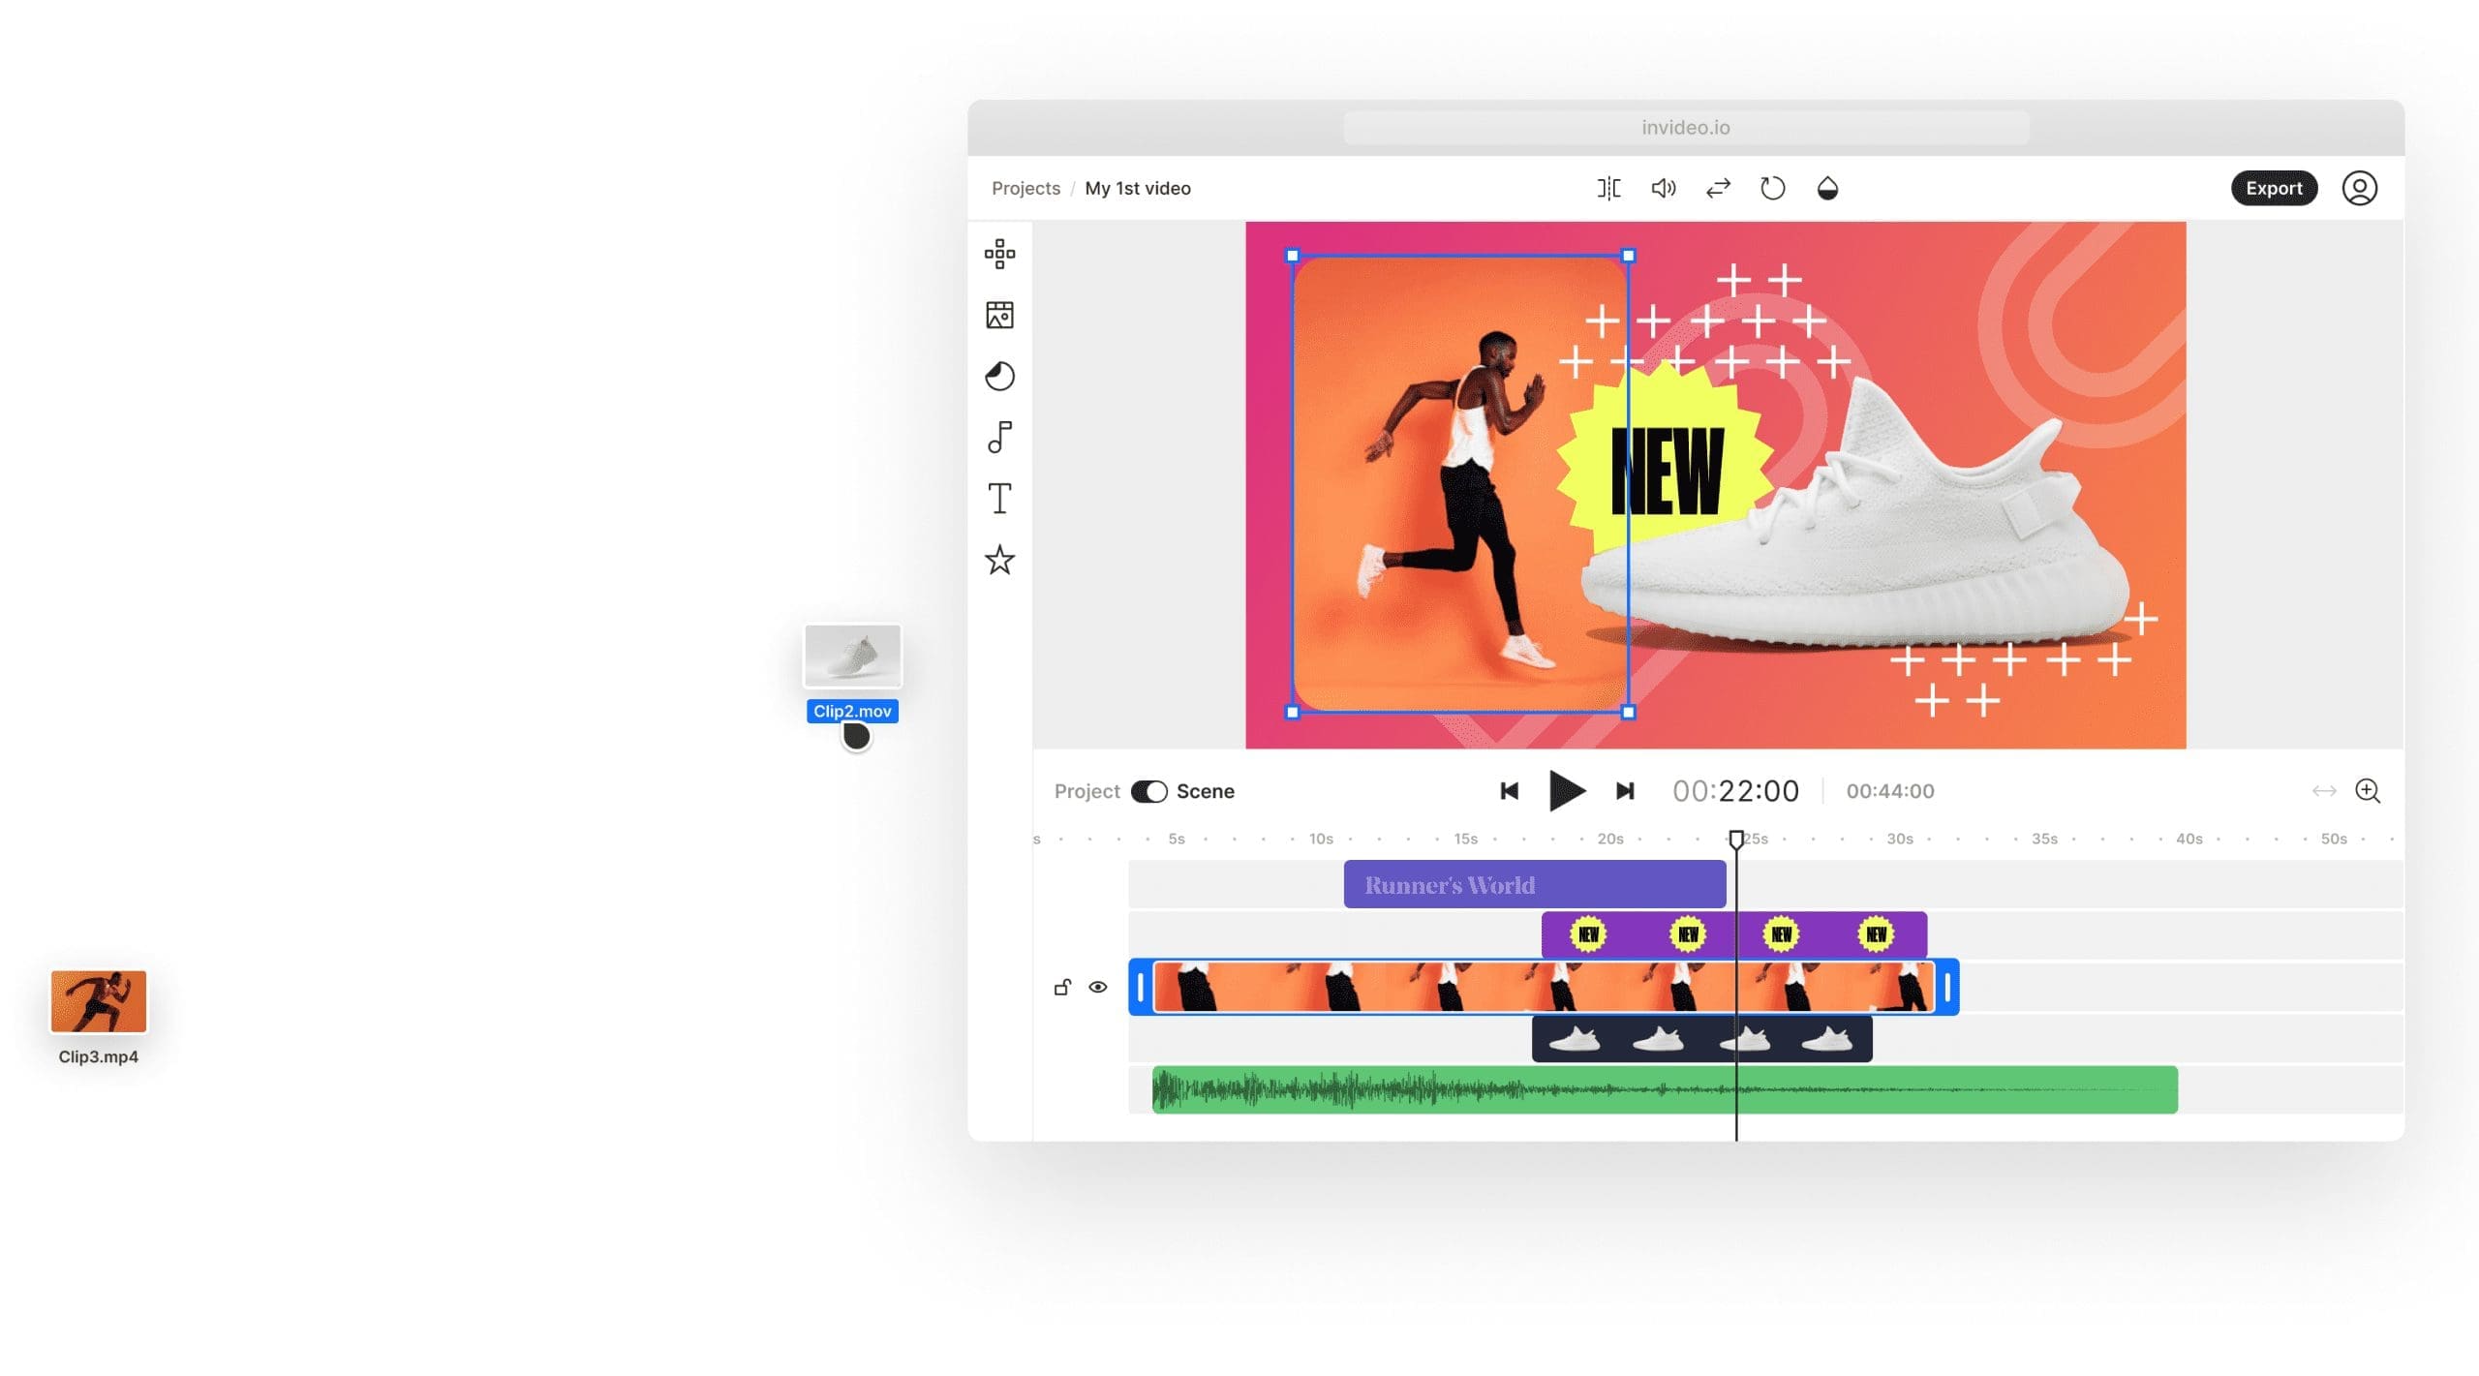Viewport: 2479px width, 1376px height.
Task: Select the orange runner video clip
Action: (x=1544, y=987)
